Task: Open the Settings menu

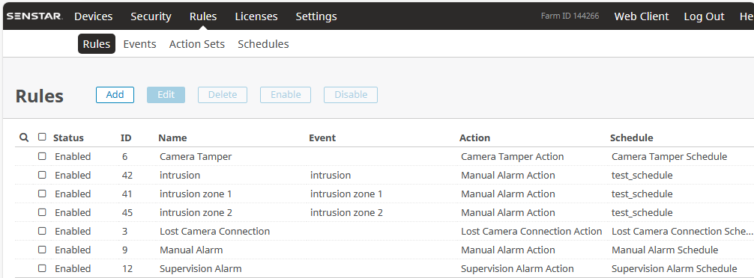Action: tap(316, 16)
